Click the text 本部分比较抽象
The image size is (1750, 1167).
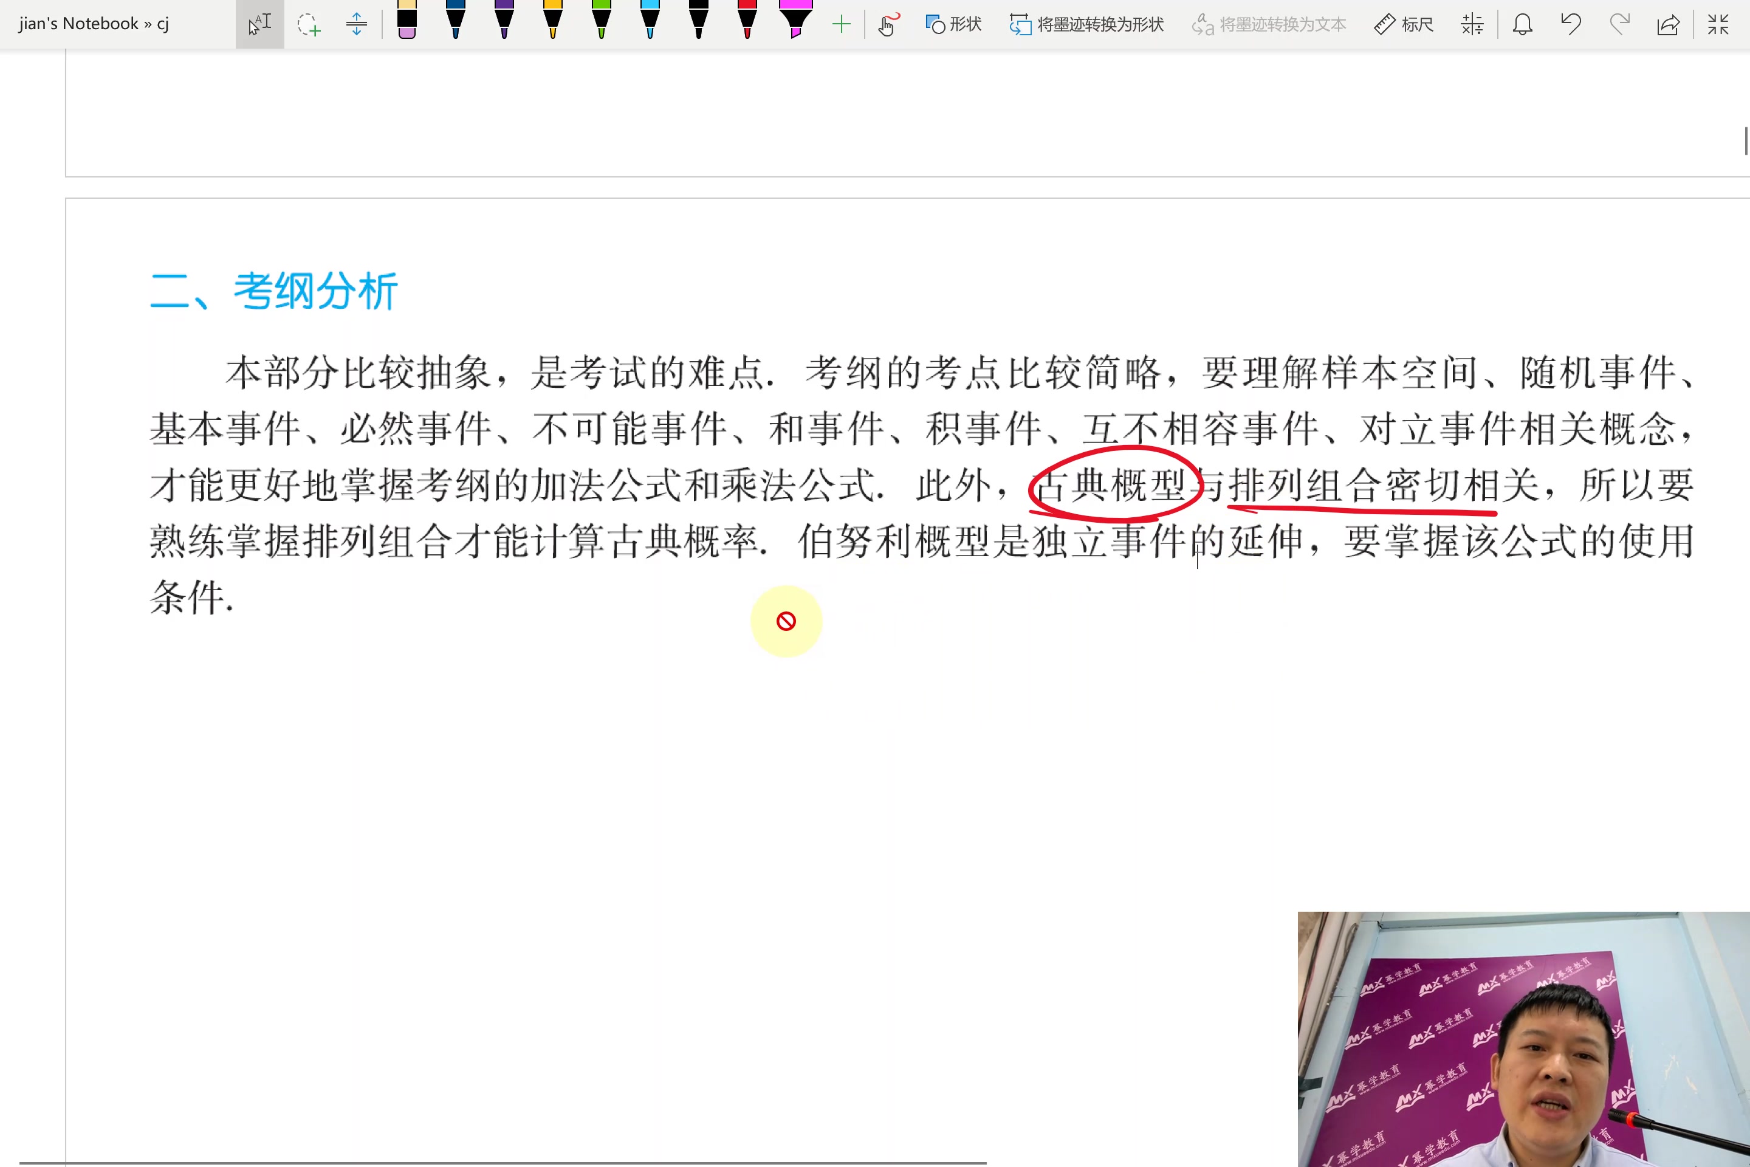pyautogui.click(x=358, y=373)
